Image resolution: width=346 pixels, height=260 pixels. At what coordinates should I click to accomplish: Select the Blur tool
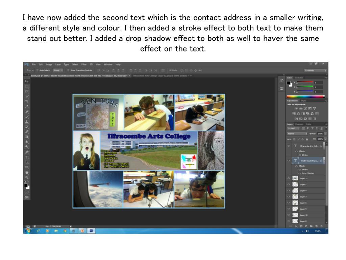click(x=27, y=142)
